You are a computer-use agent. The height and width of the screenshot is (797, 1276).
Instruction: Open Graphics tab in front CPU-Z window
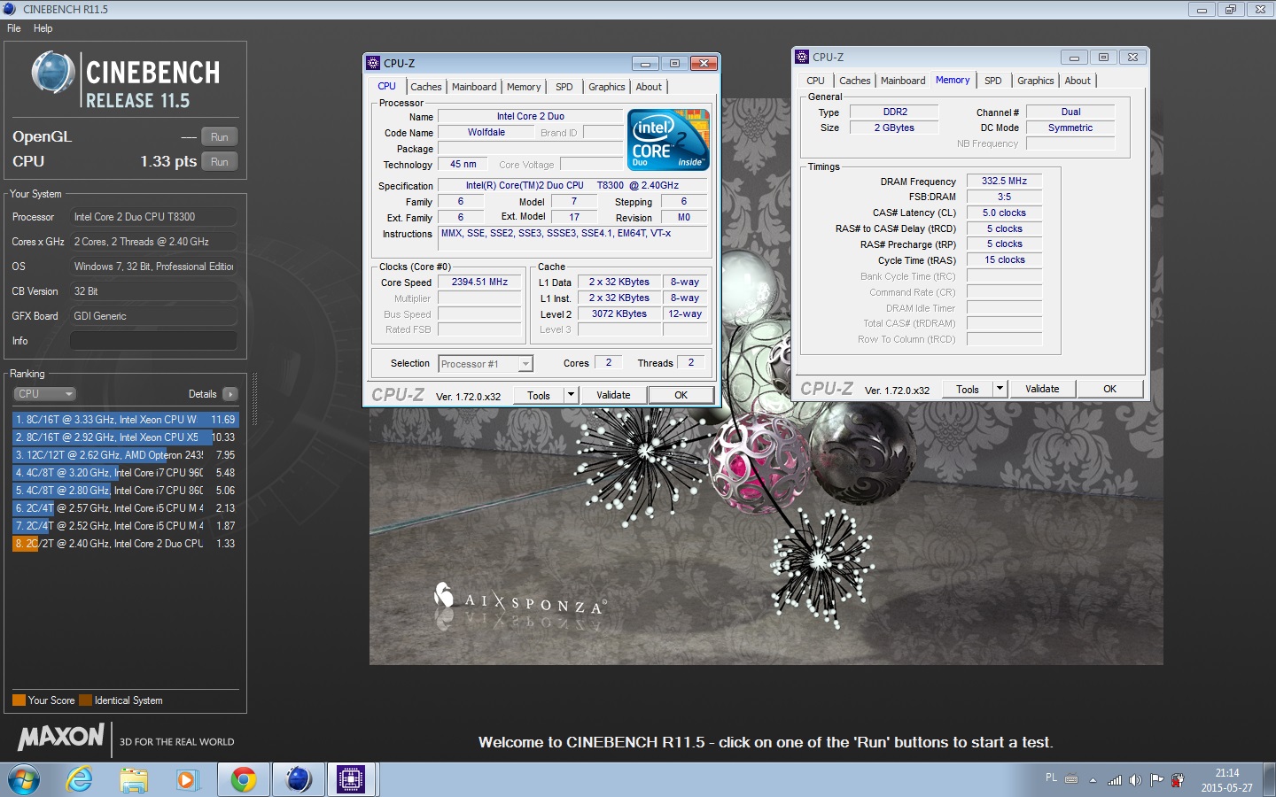click(607, 87)
